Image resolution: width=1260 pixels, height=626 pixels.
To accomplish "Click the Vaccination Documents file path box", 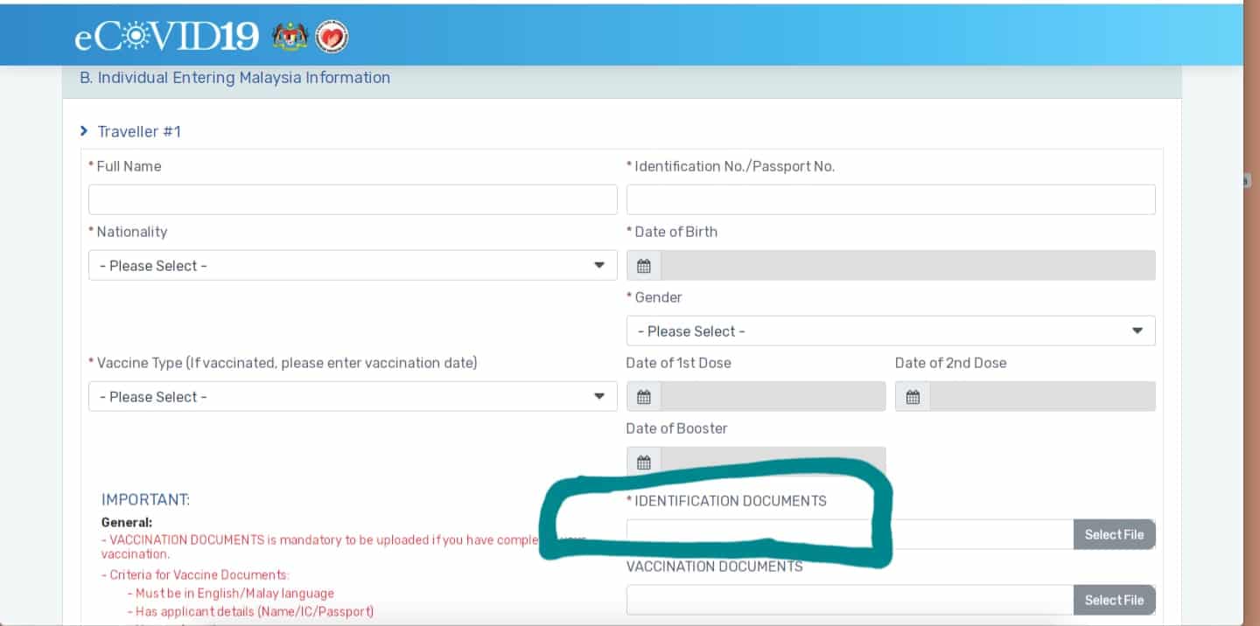I will pyautogui.click(x=849, y=600).
